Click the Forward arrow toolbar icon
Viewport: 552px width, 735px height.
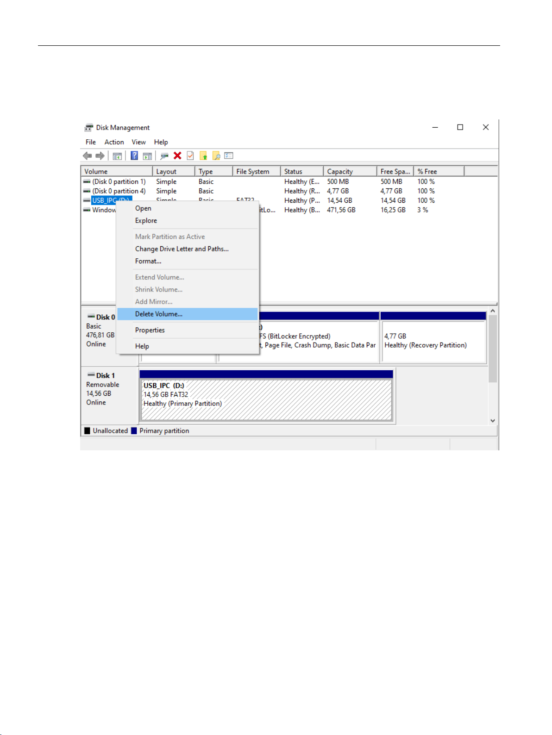100,156
